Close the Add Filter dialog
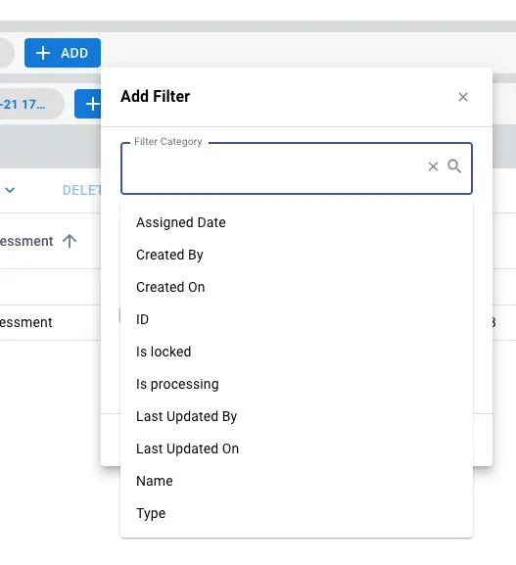The width and height of the screenshot is (516, 565). click(463, 97)
